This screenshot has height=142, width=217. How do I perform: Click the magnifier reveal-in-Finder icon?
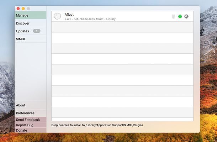(x=186, y=16)
